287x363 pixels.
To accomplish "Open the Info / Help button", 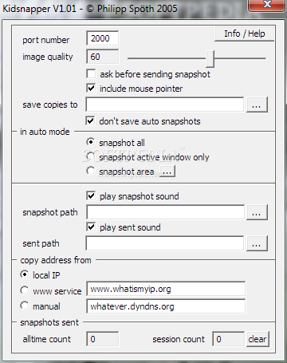I will tap(244, 34).
